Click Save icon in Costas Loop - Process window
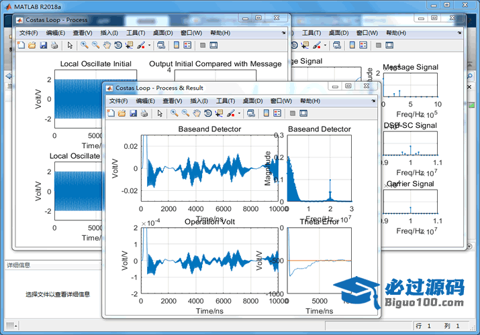This screenshot has height=335, width=480. pyautogui.click(x=43, y=45)
